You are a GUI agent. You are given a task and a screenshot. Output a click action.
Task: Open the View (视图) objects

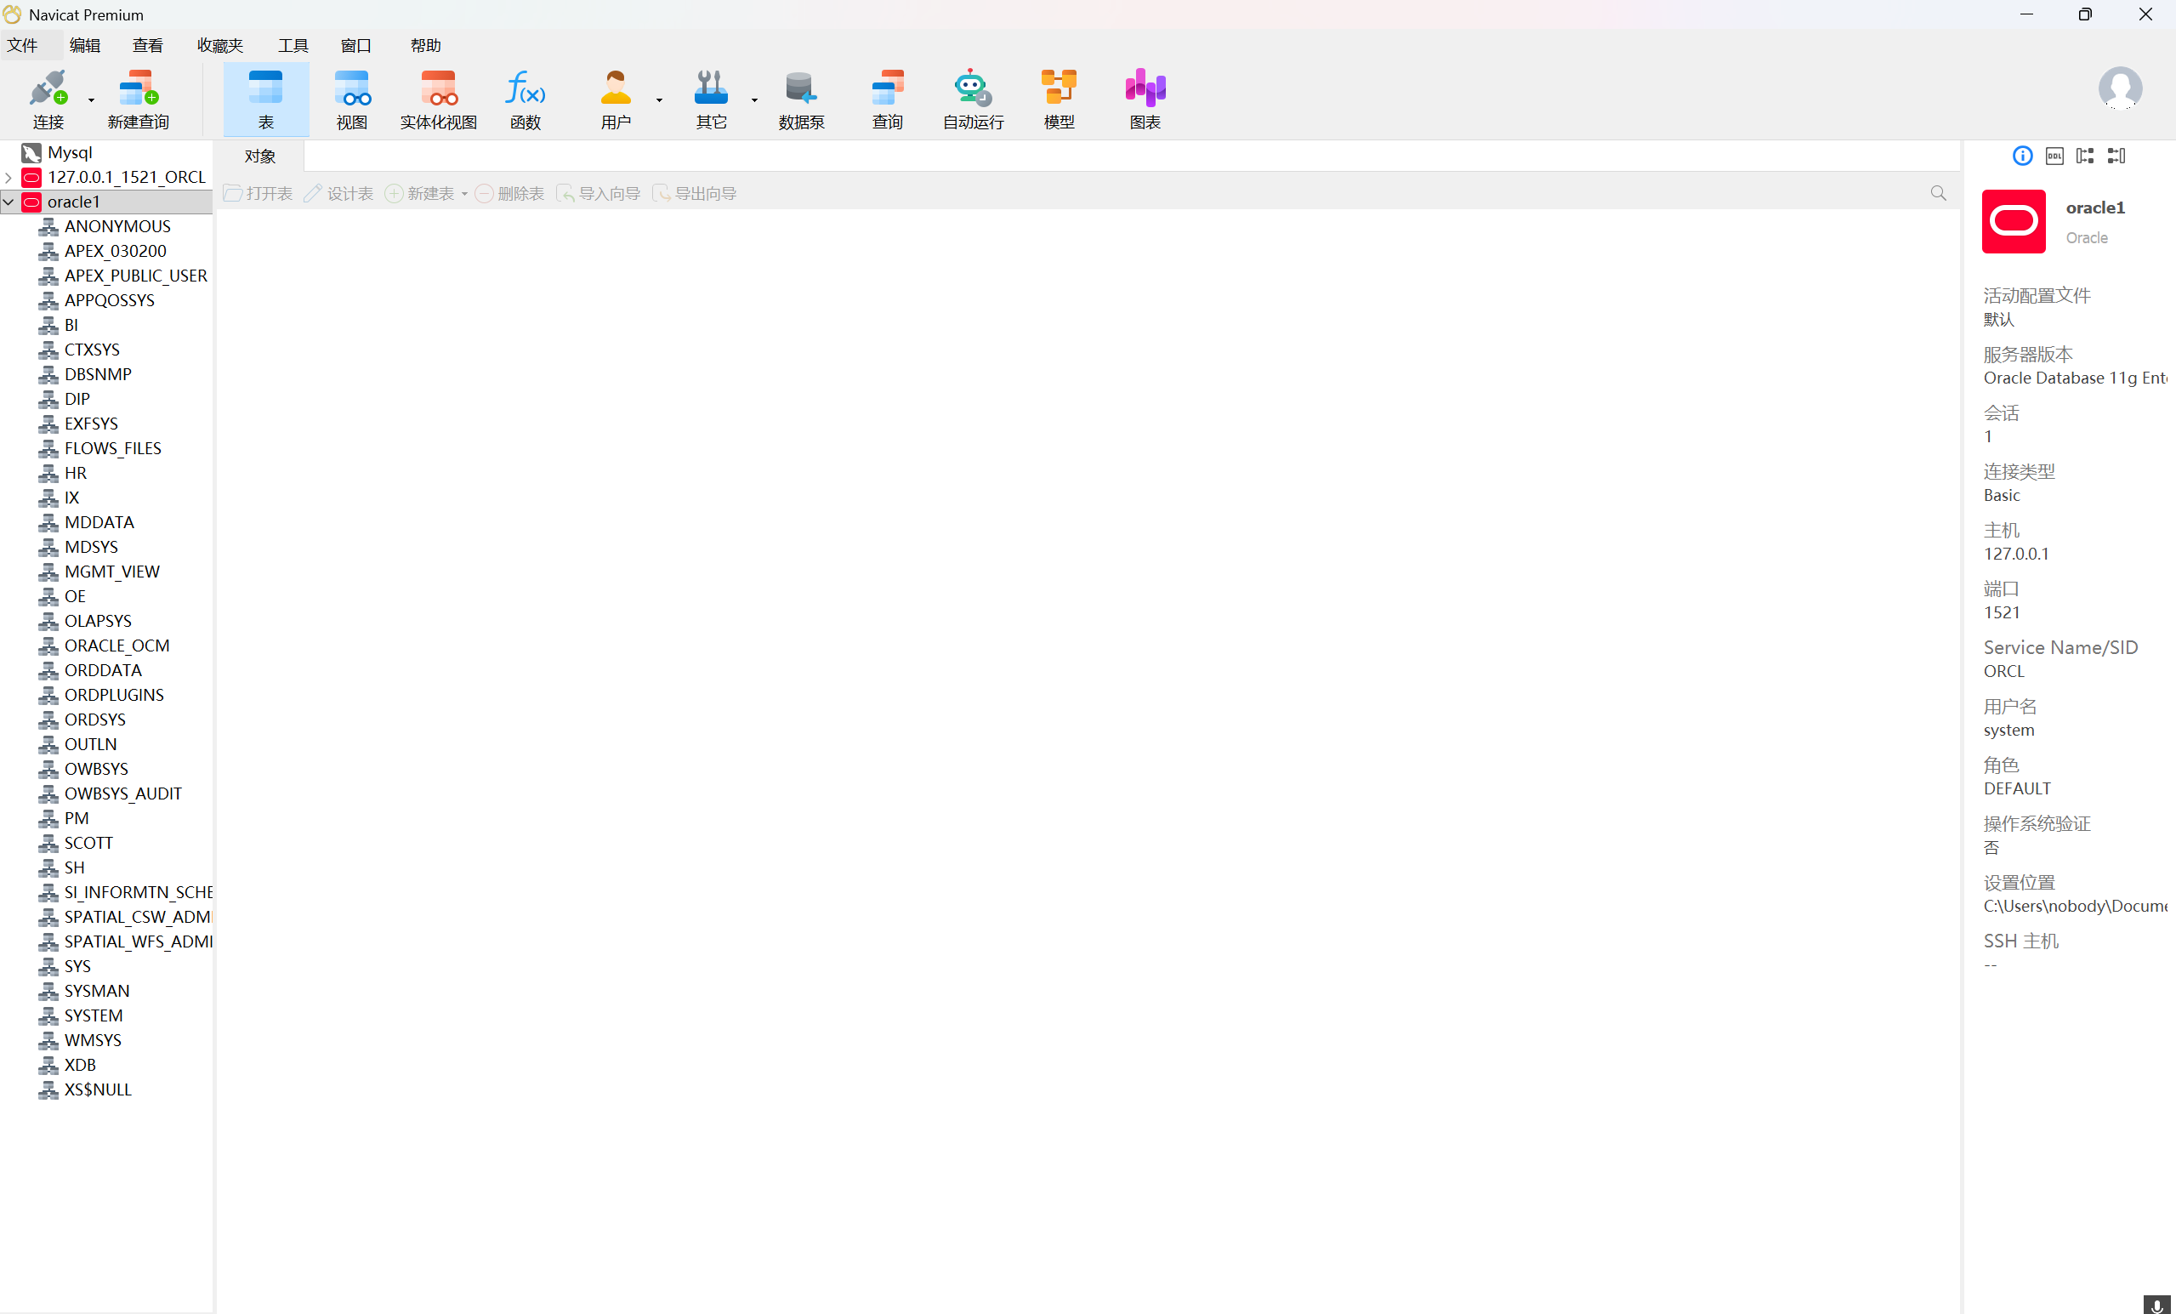pos(351,99)
